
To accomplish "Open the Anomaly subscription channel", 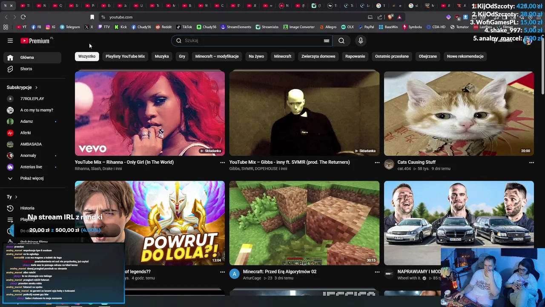I will tap(32, 156).
